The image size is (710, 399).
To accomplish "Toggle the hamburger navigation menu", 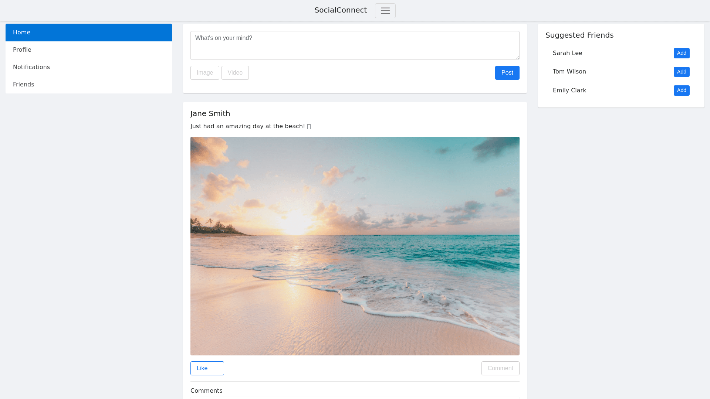I will click(x=385, y=11).
